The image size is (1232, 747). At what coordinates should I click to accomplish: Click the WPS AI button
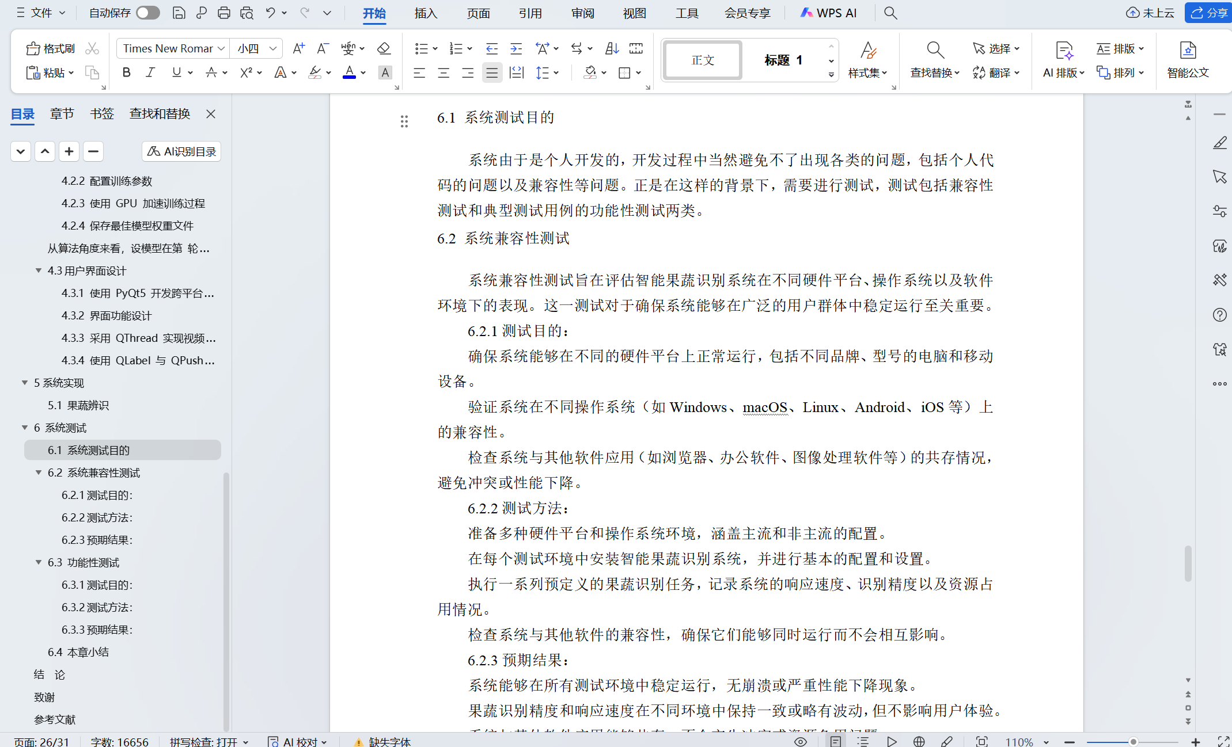829,13
